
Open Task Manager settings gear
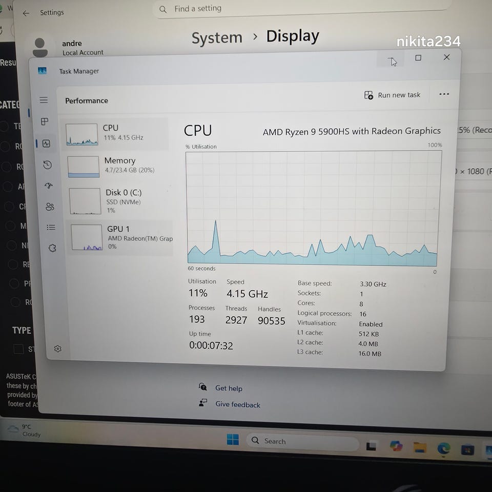[x=58, y=348]
